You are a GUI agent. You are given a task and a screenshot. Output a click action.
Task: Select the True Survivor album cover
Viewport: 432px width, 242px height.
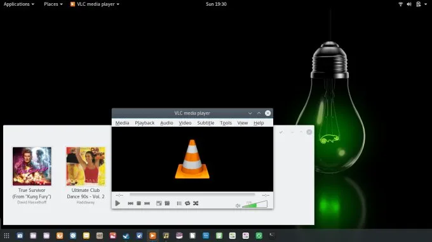(x=32, y=166)
